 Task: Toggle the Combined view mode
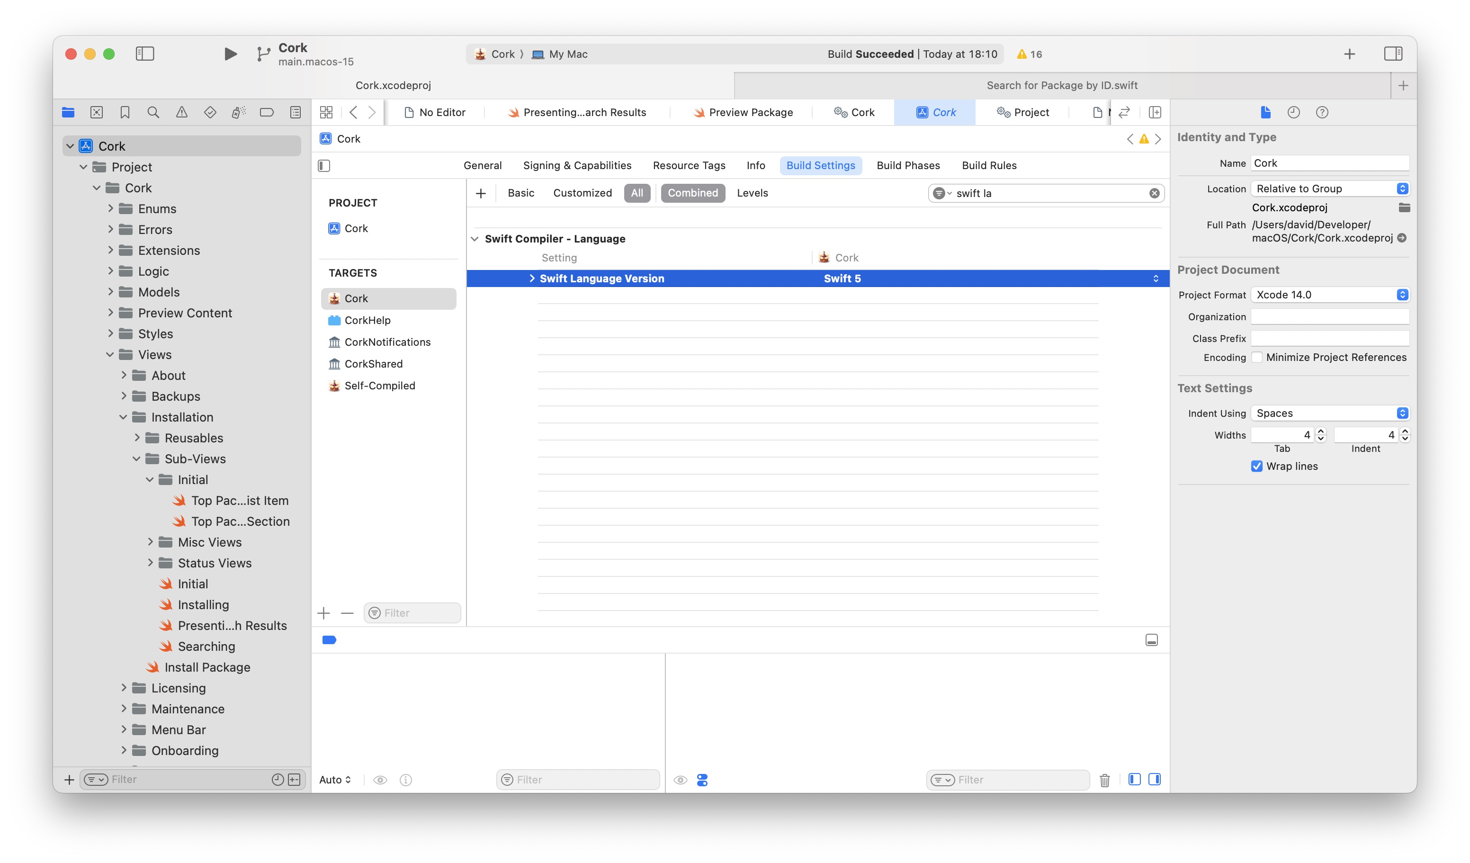(692, 193)
